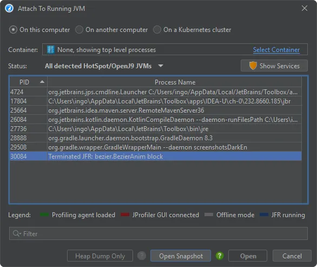Click the process table vertical scrollbar
Image resolution: width=317 pixels, height=267 pixels.
[305, 140]
